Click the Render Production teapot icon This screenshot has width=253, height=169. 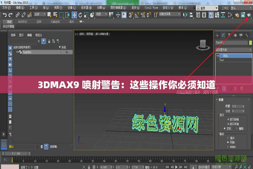(x=249, y=15)
